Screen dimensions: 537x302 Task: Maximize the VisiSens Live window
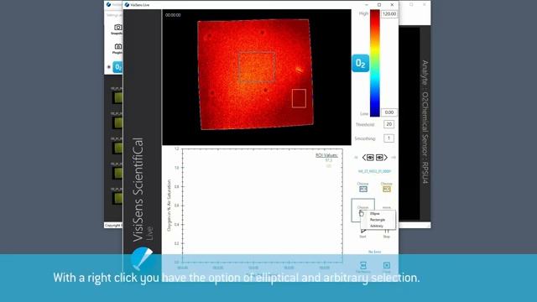[379, 5]
